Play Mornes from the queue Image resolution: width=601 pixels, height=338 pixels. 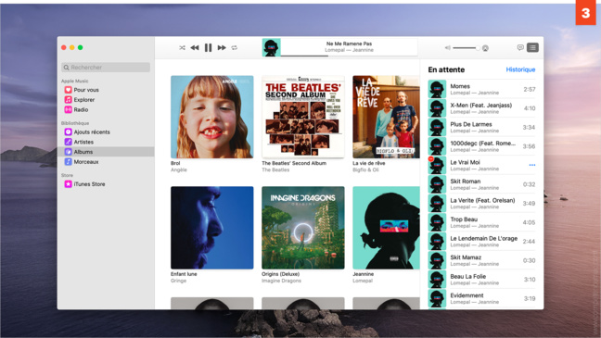click(x=481, y=89)
